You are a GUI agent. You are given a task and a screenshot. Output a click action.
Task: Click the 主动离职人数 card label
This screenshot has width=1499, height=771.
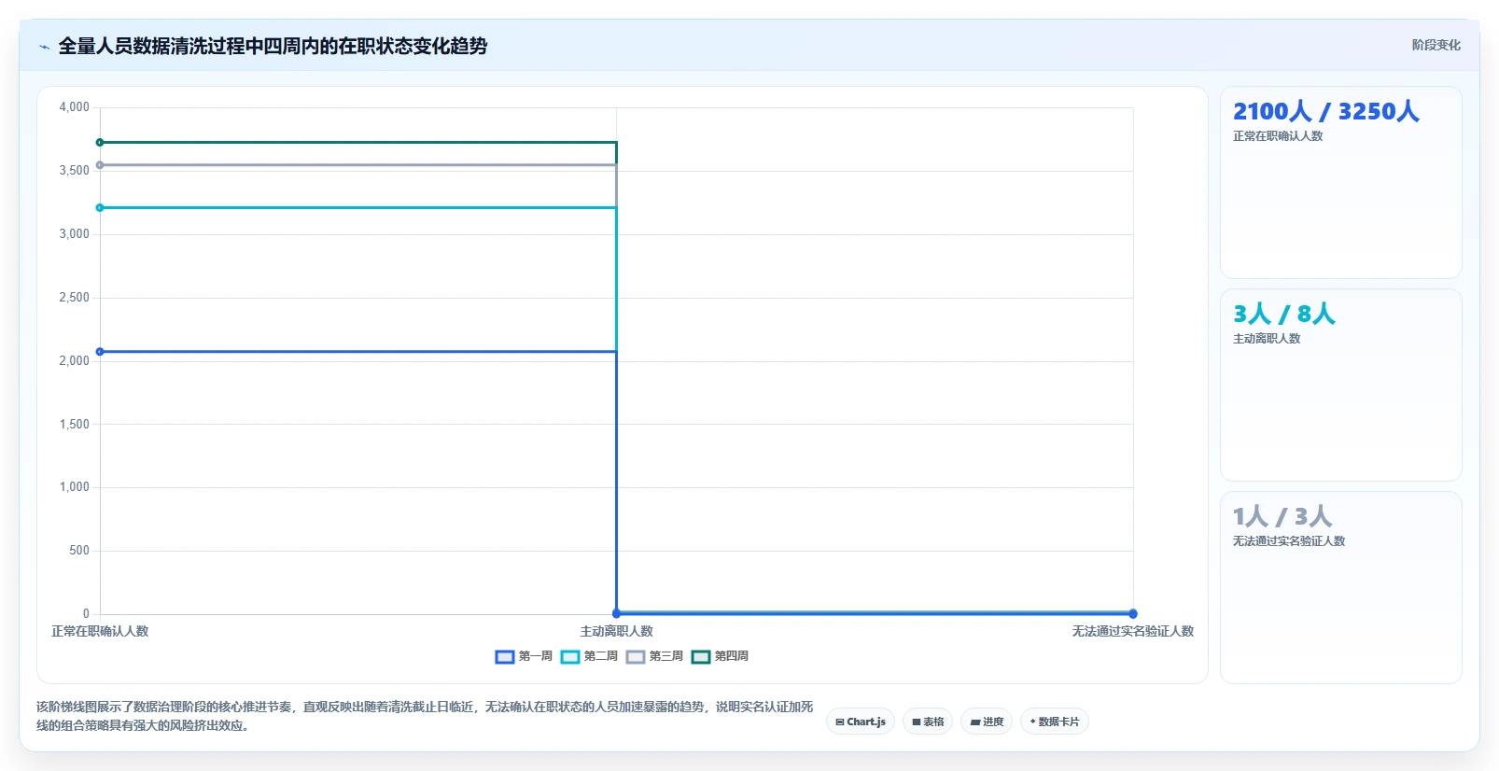point(1267,339)
